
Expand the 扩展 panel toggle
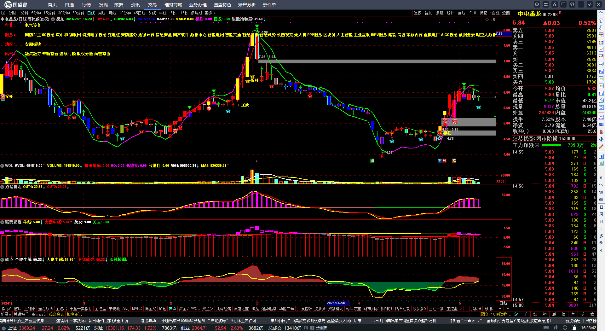pos(6,314)
